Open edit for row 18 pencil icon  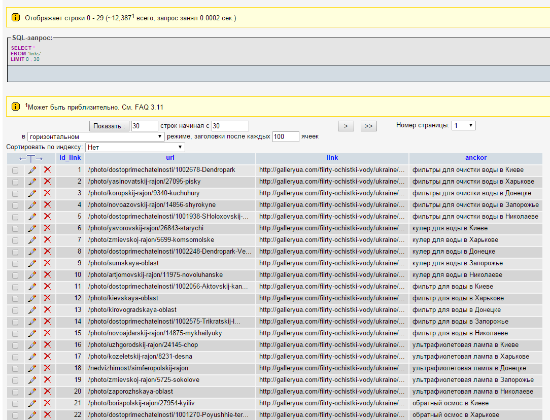tap(32, 368)
